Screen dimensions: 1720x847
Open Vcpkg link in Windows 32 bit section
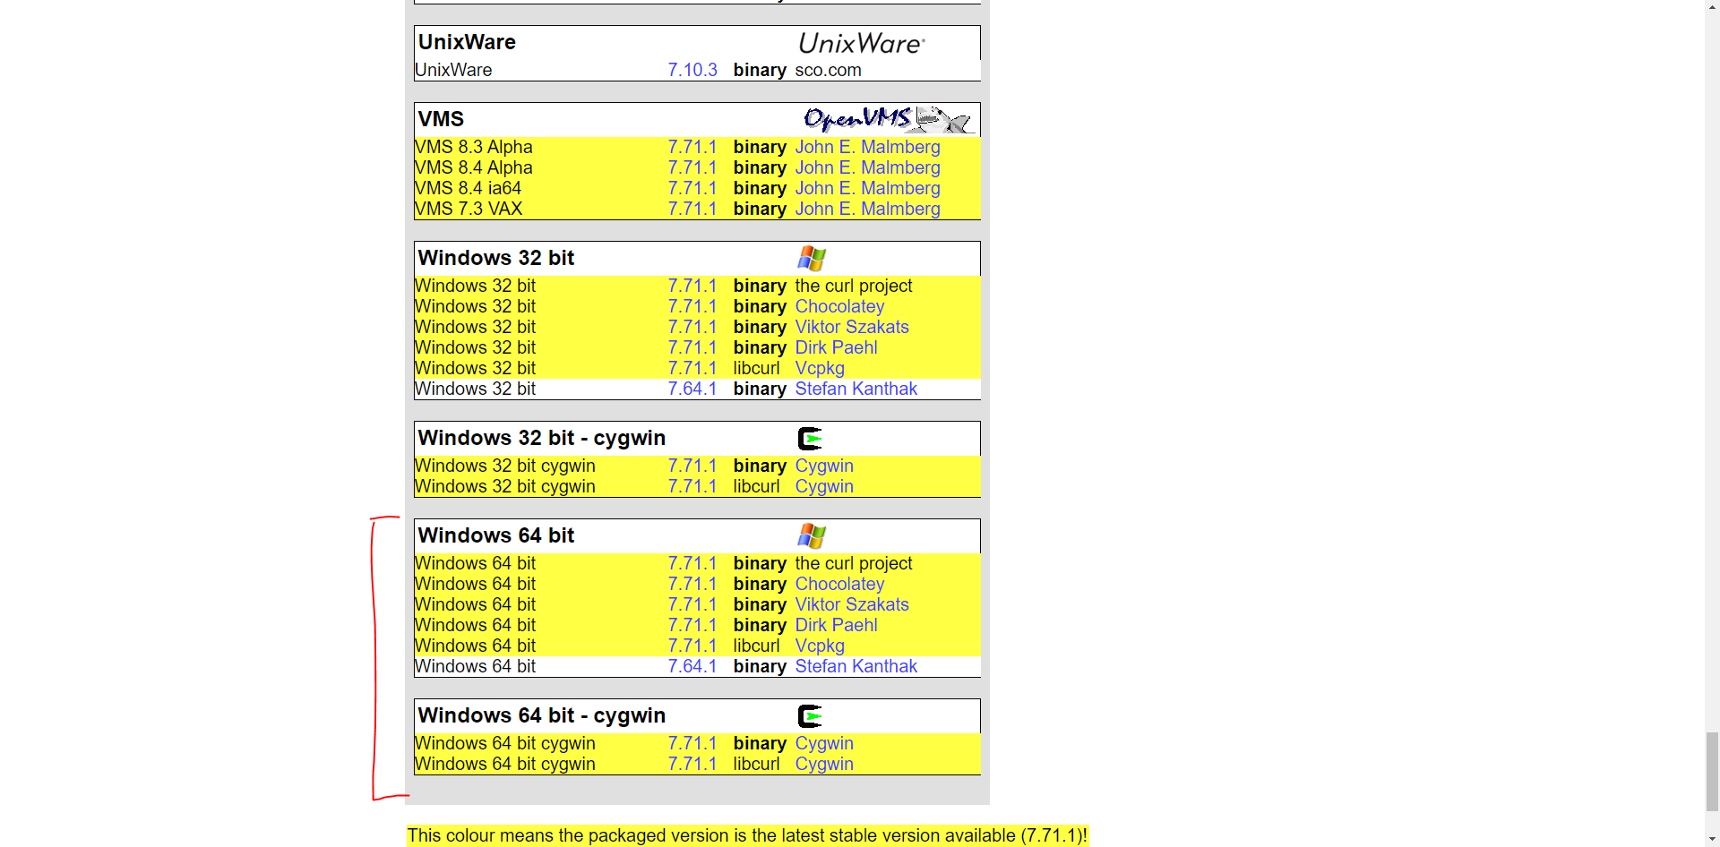pos(820,368)
